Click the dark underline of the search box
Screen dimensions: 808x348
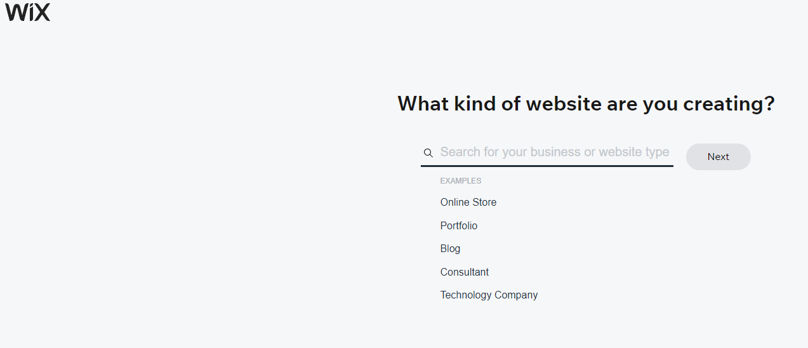coord(546,166)
